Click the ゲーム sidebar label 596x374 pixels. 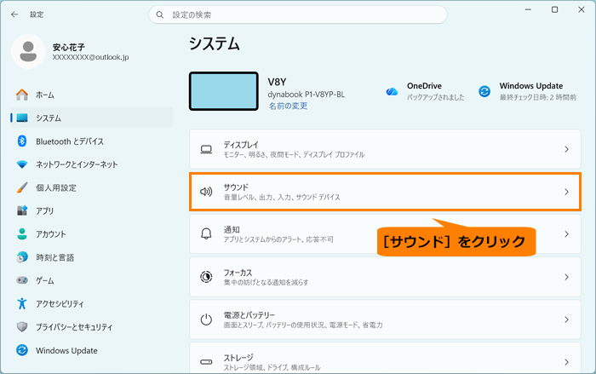tap(45, 280)
